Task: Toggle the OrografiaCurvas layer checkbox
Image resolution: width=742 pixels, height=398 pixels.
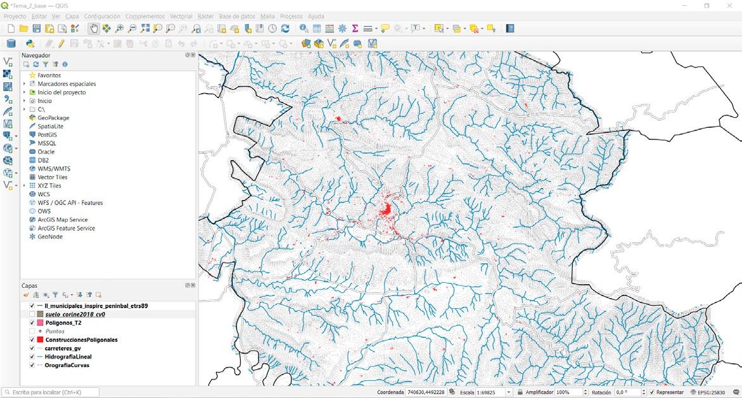Action: coord(32,365)
